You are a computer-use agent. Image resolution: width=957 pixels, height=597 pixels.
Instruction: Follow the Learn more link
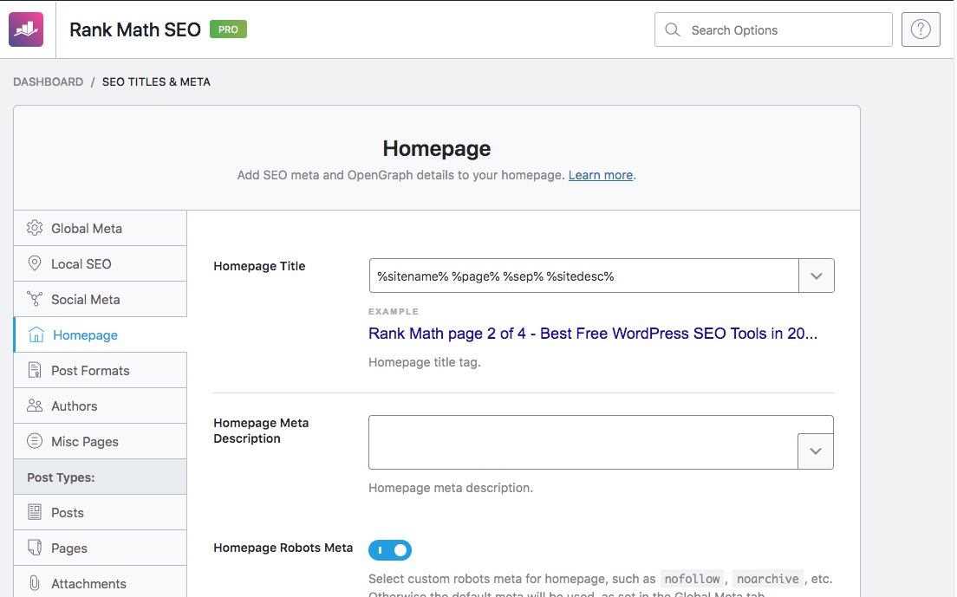[600, 175]
